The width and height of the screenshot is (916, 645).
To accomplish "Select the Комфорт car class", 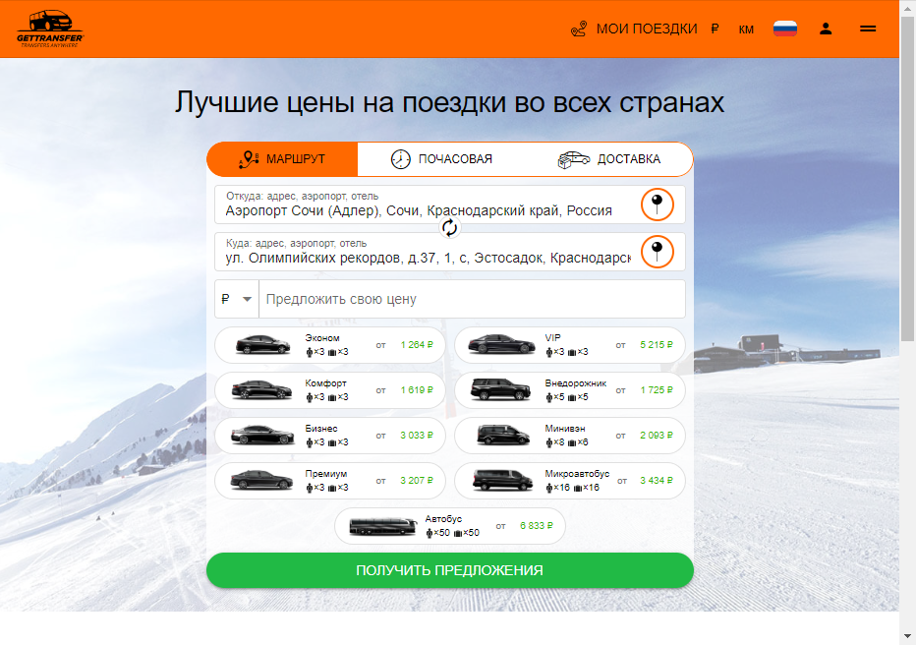I will [330, 389].
